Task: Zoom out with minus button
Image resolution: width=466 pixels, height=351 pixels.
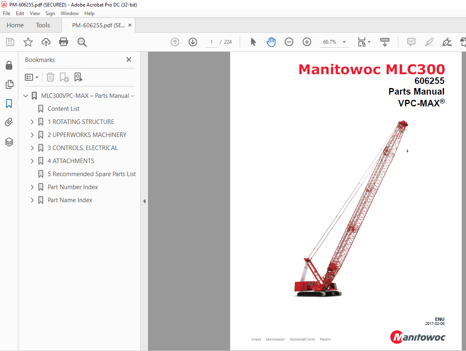Action: click(x=289, y=42)
